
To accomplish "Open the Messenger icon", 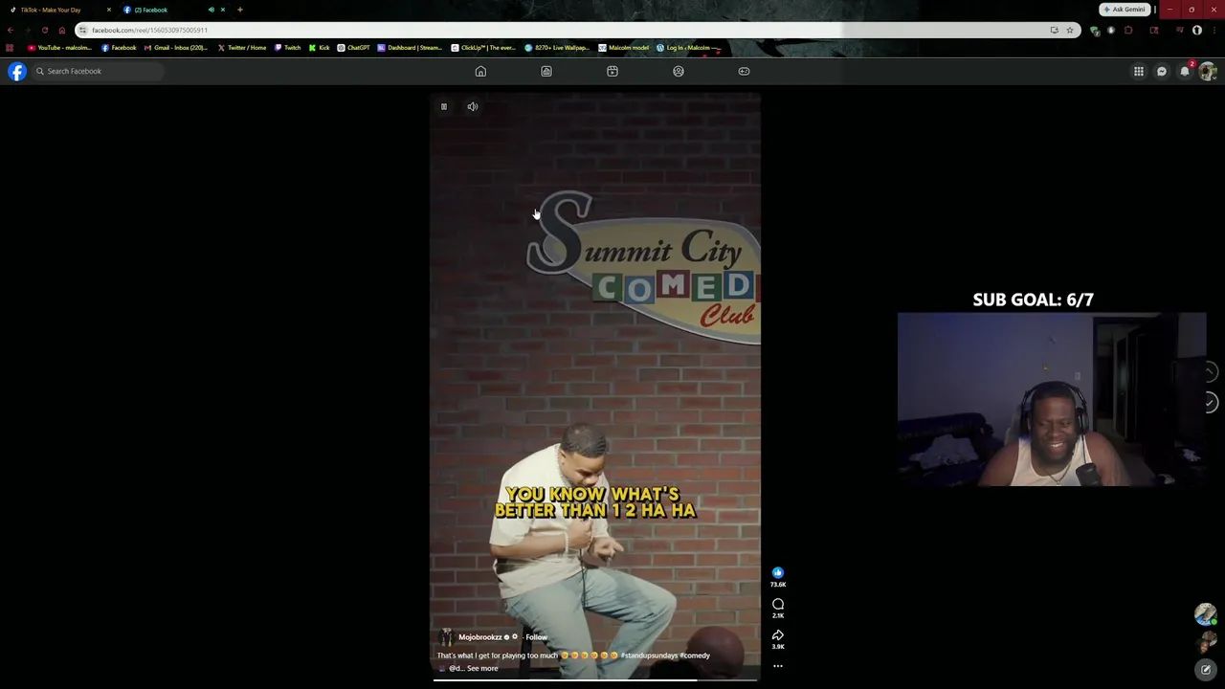I will click(x=1162, y=71).
